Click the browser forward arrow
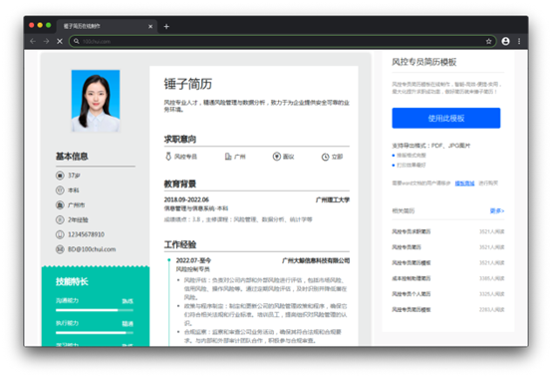Image resolution: width=552 pixels, height=378 pixels. pos(46,41)
